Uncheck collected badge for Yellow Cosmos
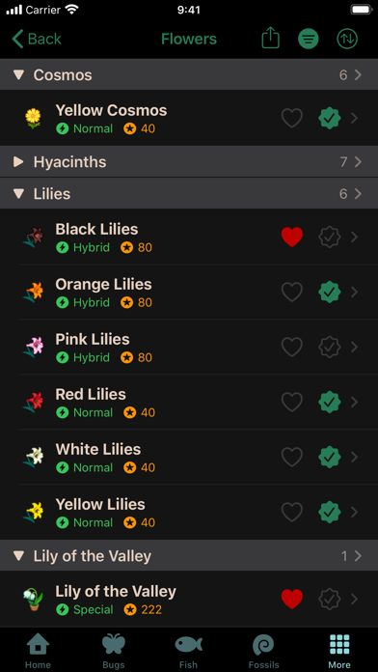This screenshot has width=378, height=672. coord(330,118)
